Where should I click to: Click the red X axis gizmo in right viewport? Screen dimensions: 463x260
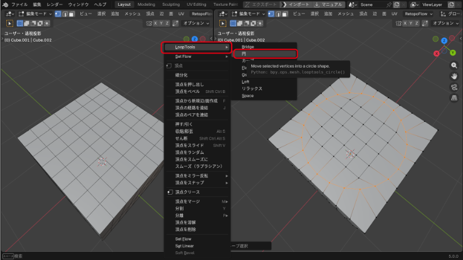[436, 53]
